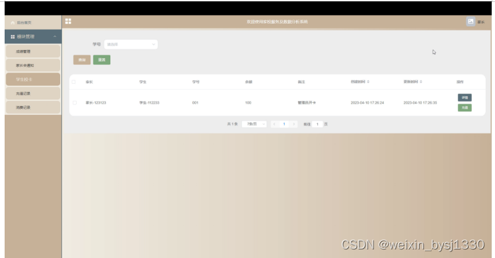Screen dimensions: 495x258
Task: Open 家长会通知 menu item
Action: point(33,65)
